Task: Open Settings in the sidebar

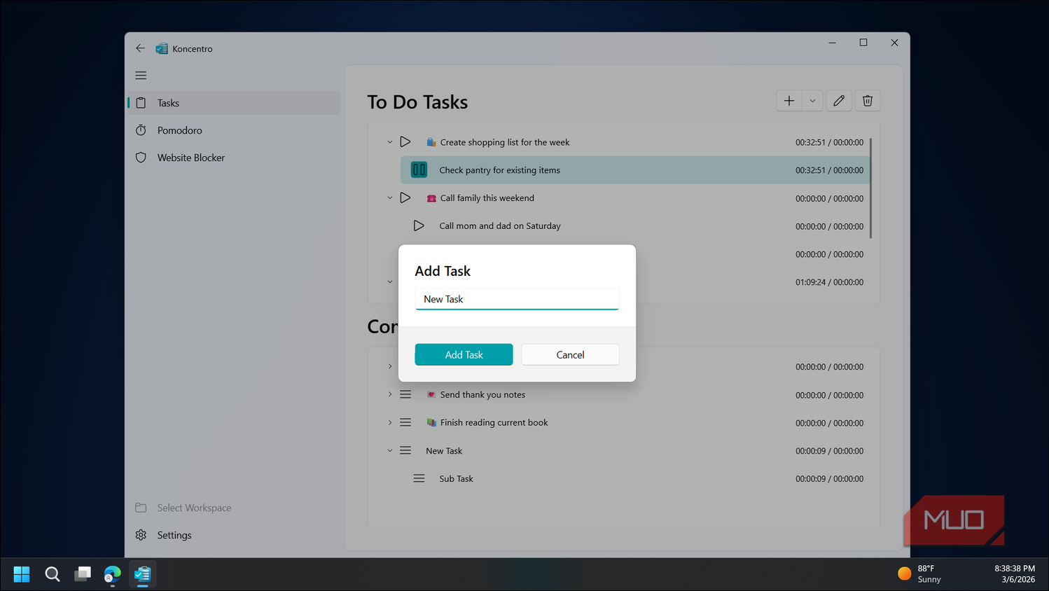Action: coord(234,535)
